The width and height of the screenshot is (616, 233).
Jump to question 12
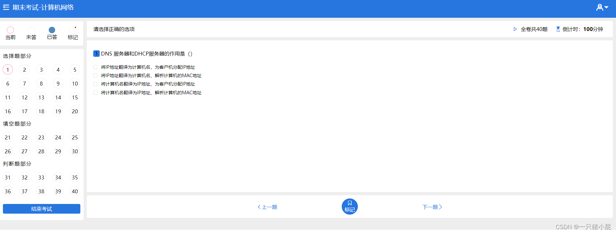(x=25, y=97)
